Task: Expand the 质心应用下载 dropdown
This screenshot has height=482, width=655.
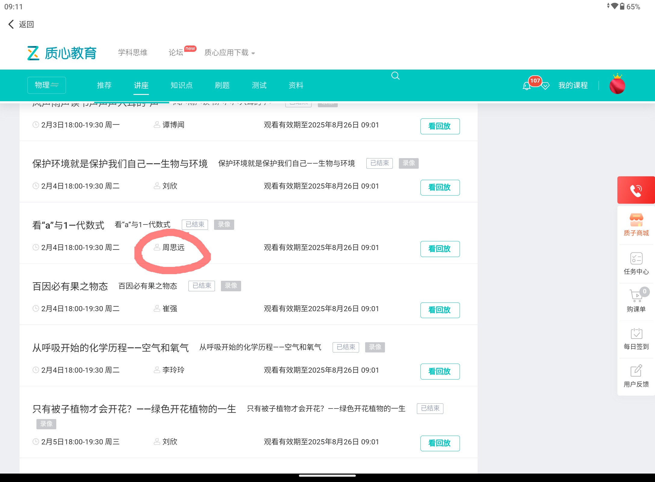Action: click(x=230, y=53)
